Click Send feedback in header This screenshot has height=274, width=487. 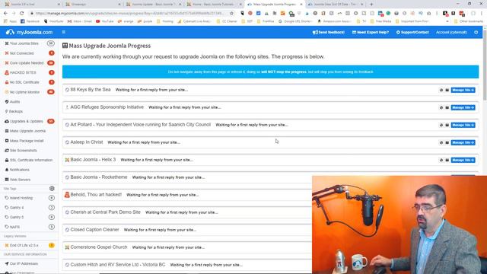coord(329,32)
